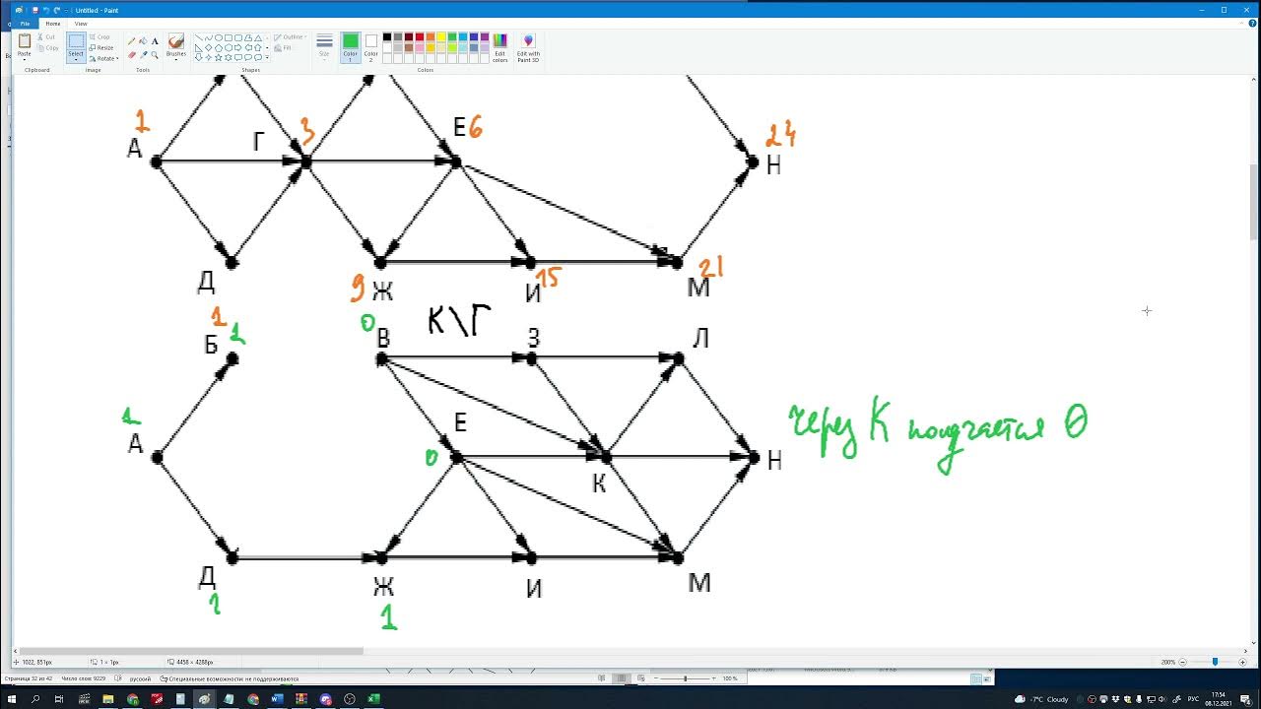Select the Fill with color bucket tool
1261x709 pixels.
click(x=144, y=40)
